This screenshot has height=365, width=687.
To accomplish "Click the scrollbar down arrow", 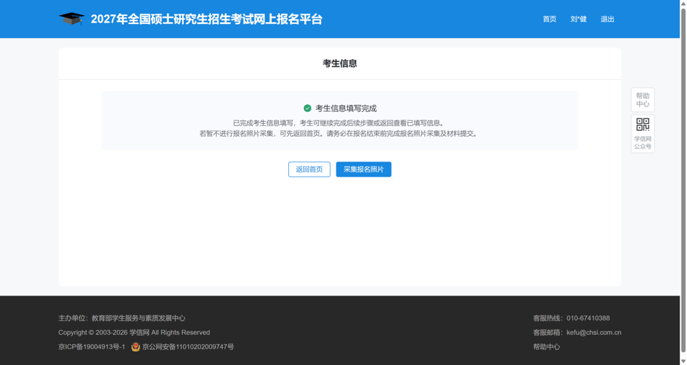I will point(683,361).
